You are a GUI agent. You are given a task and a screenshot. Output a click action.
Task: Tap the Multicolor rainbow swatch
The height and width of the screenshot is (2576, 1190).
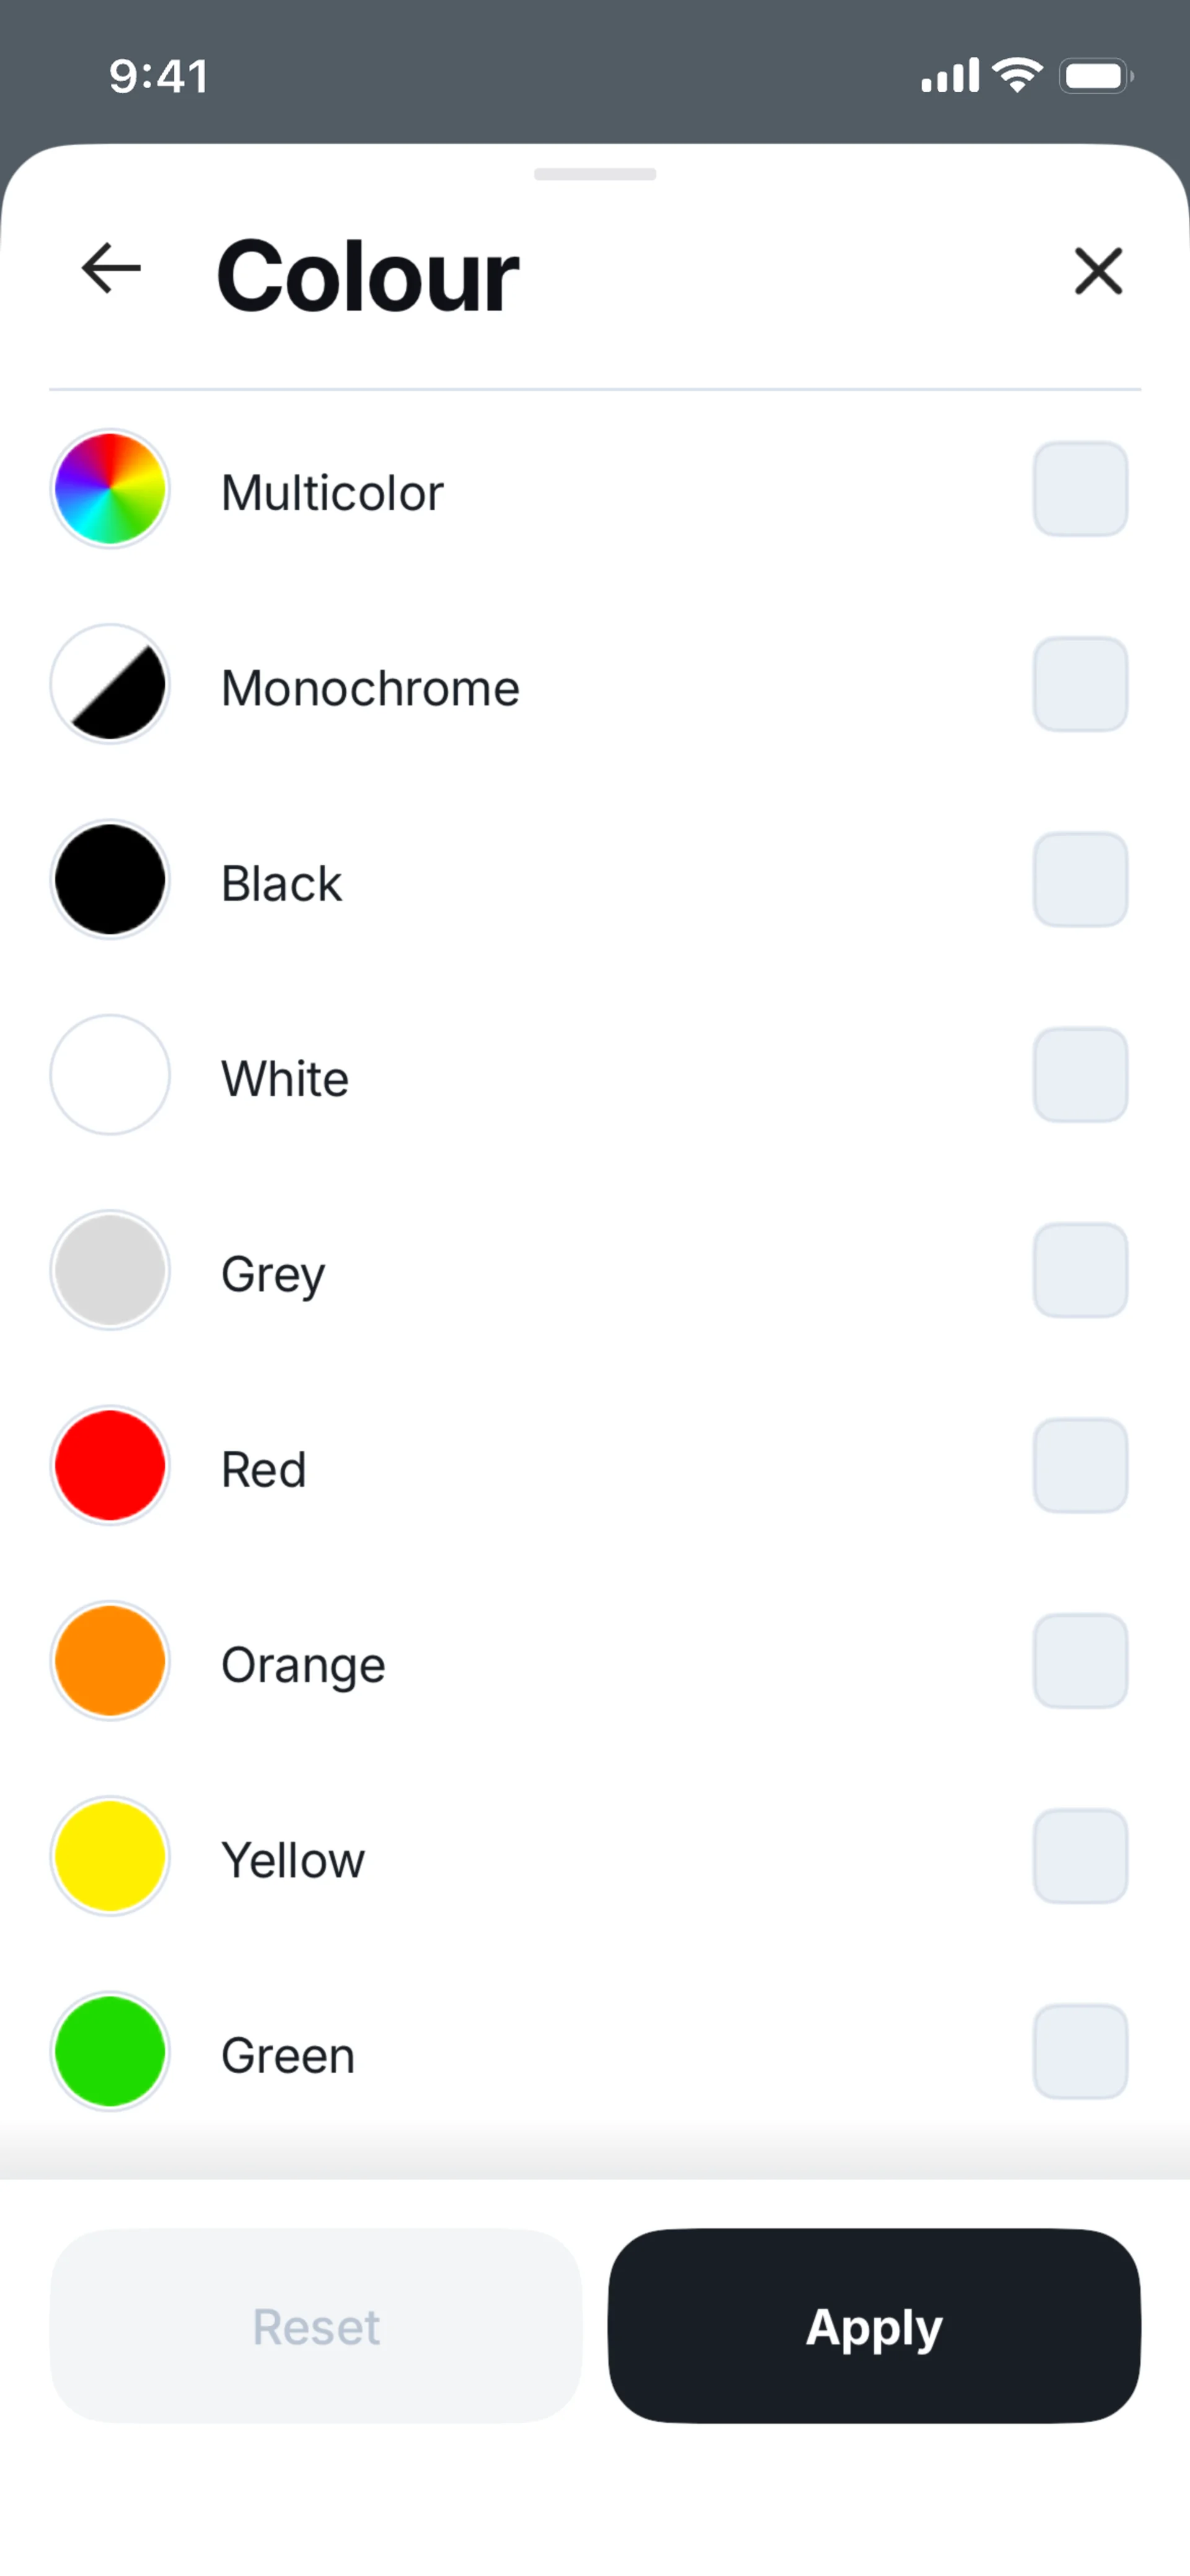pyautogui.click(x=110, y=490)
